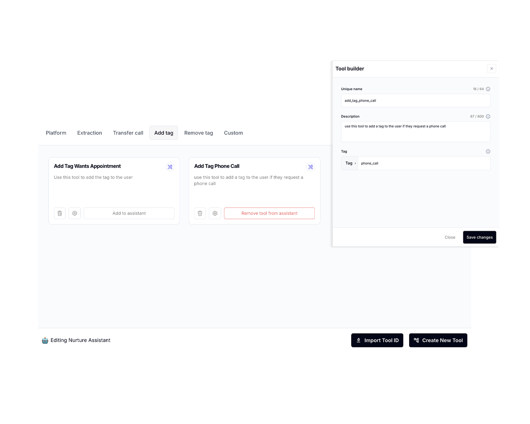Open the Transfer call tab
The width and height of the screenshot is (530, 424).
(x=128, y=133)
